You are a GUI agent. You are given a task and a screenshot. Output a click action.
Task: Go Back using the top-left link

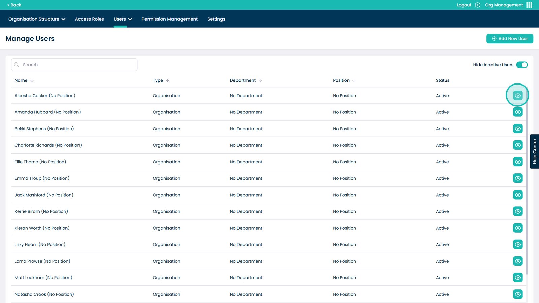[14, 5]
